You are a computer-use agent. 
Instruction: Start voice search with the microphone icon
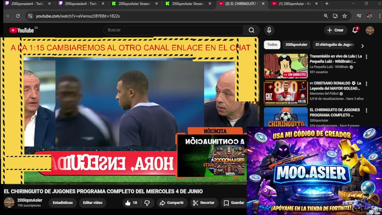[x=269, y=30]
